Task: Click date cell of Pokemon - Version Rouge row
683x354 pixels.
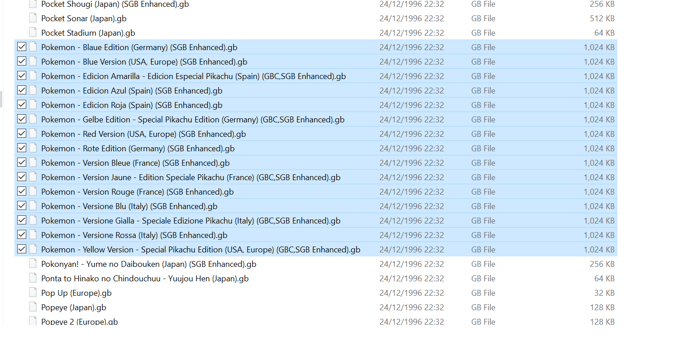Action: [x=412, y=192]
